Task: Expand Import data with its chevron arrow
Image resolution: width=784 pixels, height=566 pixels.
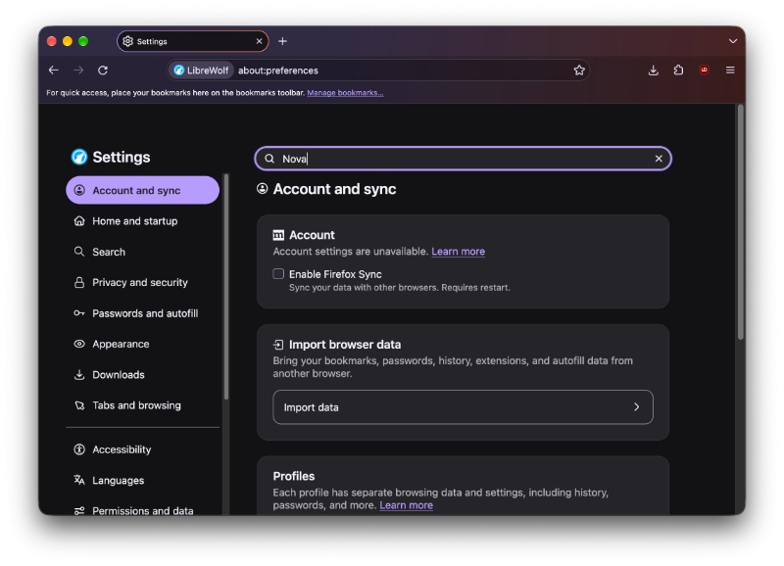Action: (636, 407)
